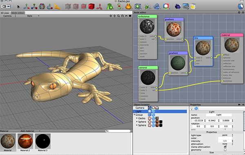The width and height of the screenshot is (245, 155).
Task: Select the Rotate tool with colored rings
Action: [x=42, y=7]
